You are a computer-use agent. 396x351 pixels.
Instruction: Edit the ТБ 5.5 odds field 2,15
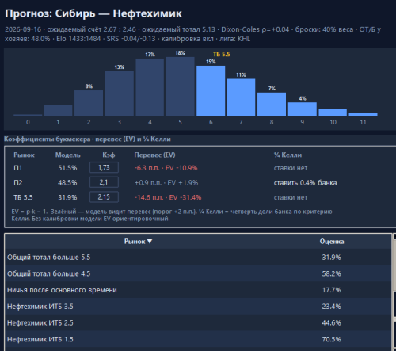[x=104, y=197]
